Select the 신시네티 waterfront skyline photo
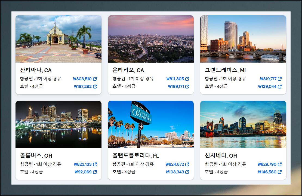This screenshot has height=196, width=302. tap(243, 124)
